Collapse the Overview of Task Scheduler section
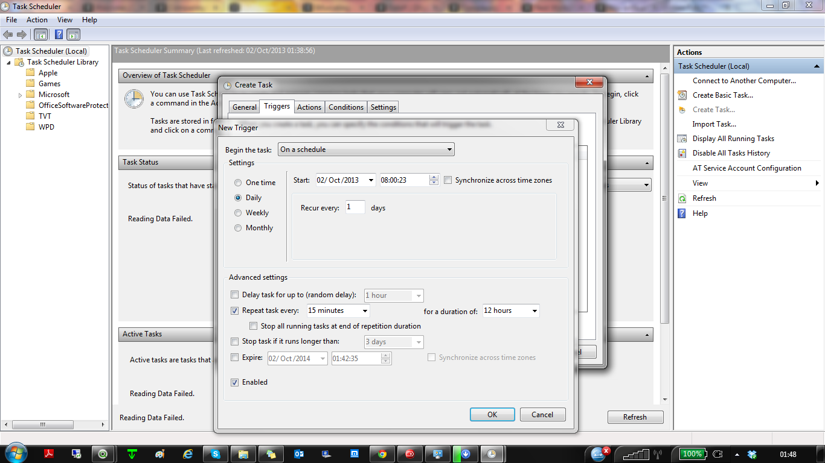The image size is (825, 463). click(x=647, y=76)
